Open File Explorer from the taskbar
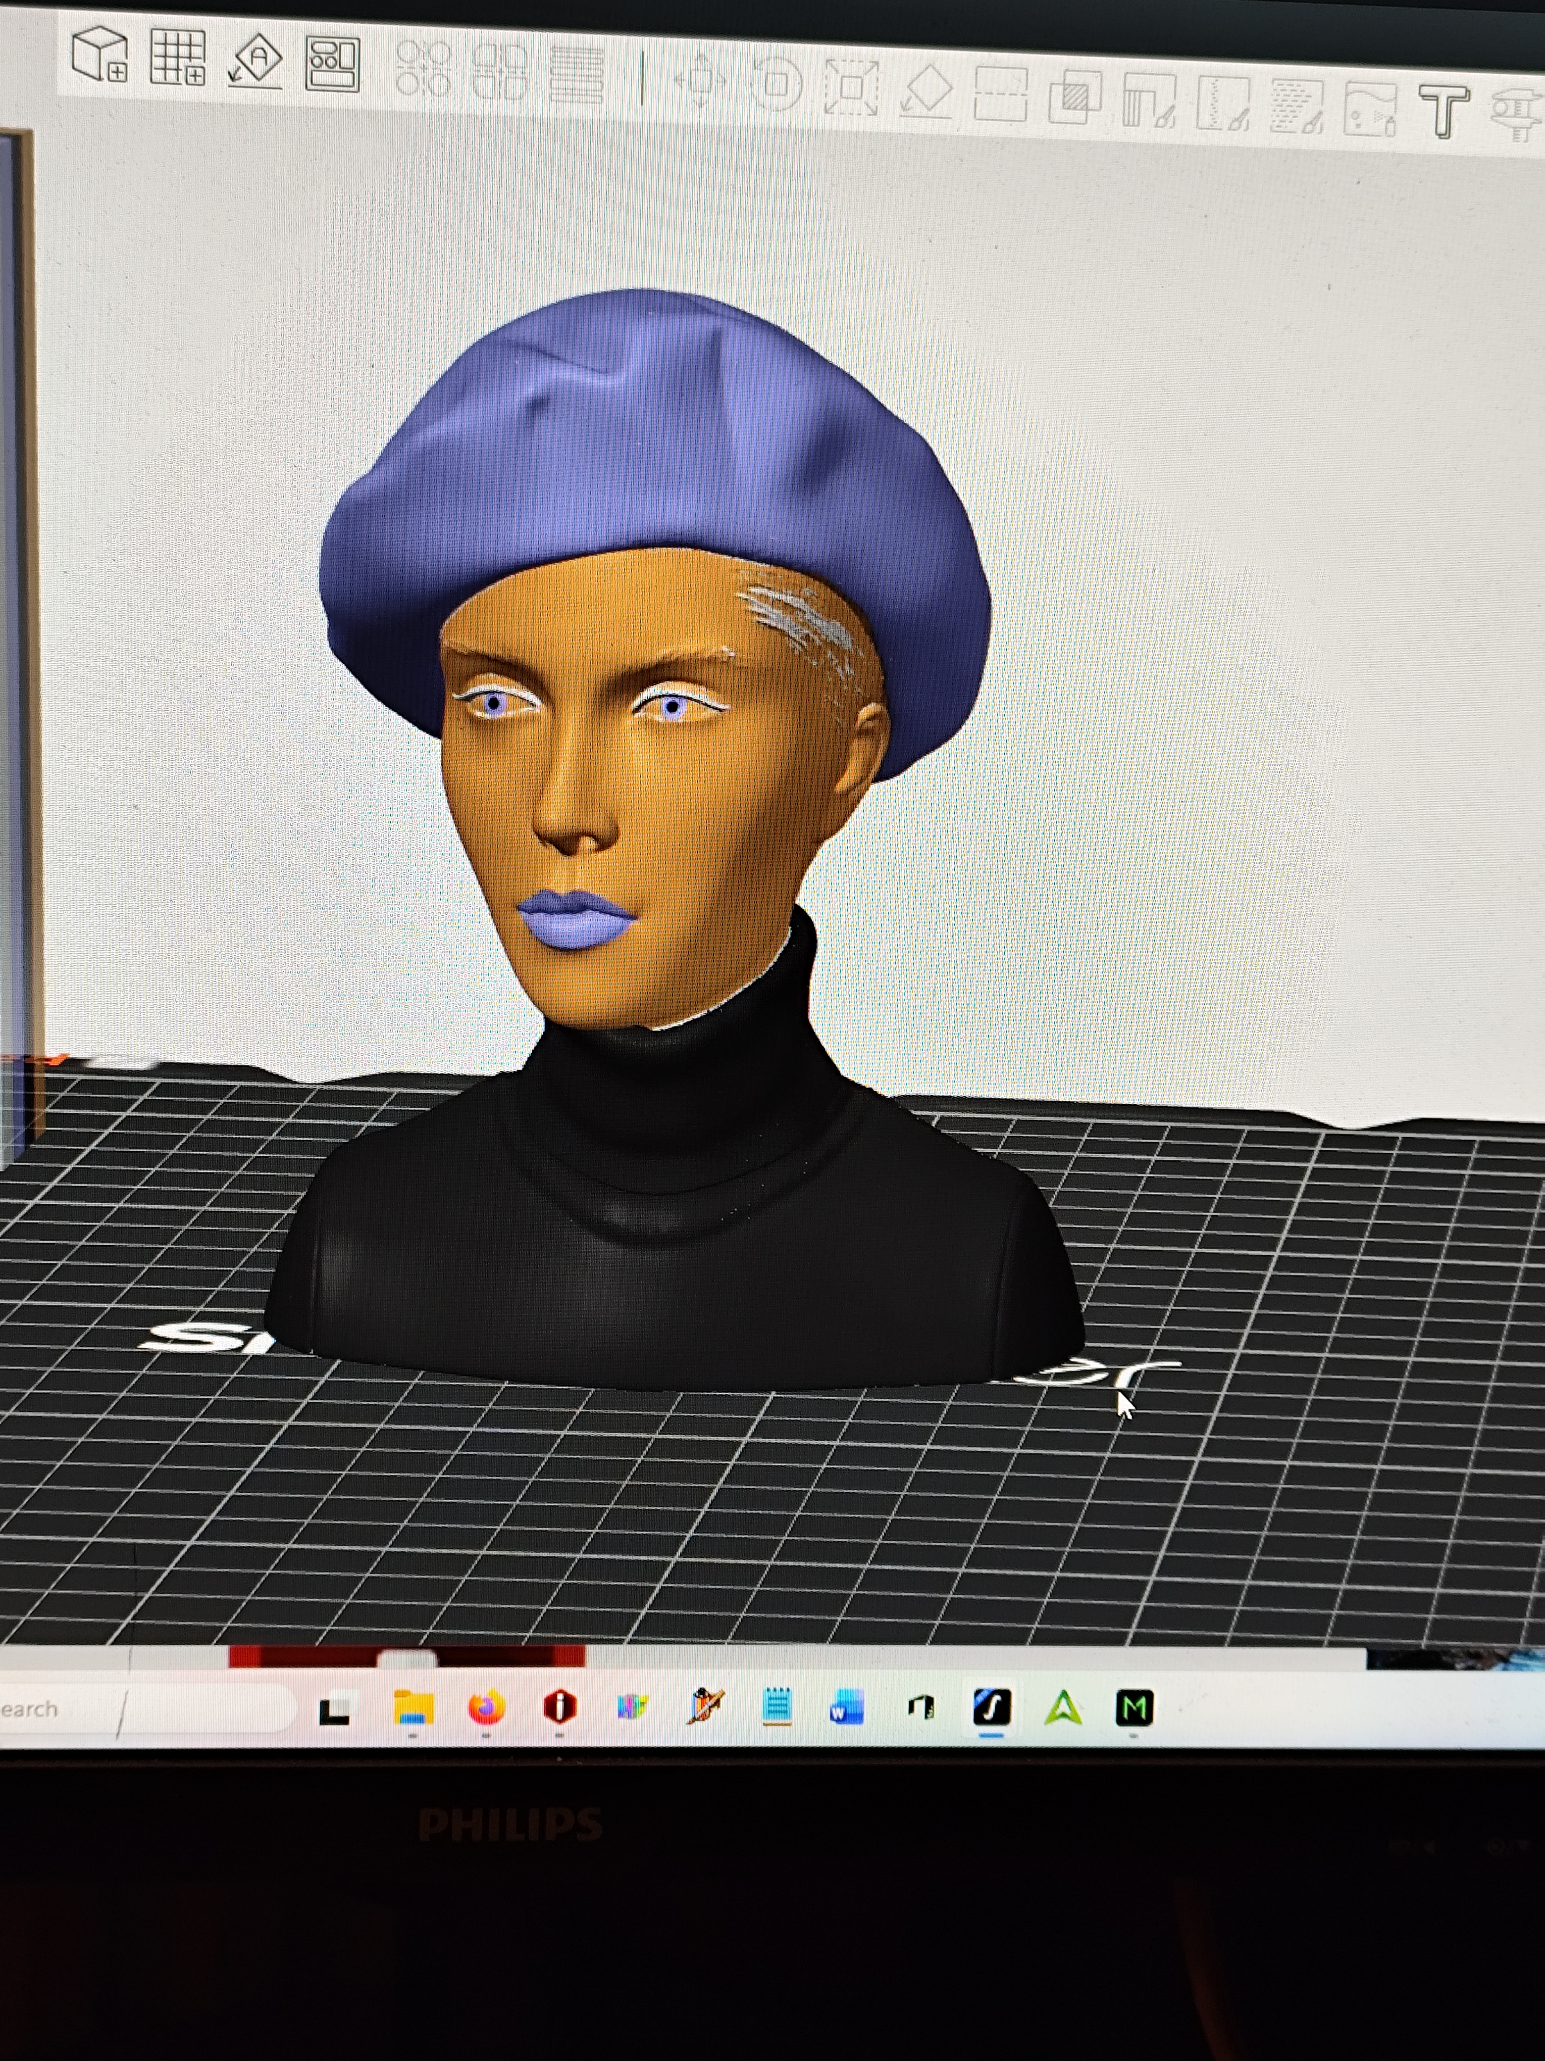1545x2061 pixels. 414,1708
